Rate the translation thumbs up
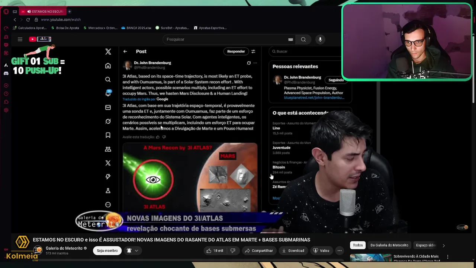Viewport: 476px width, 268px height. tap(158, 137)
